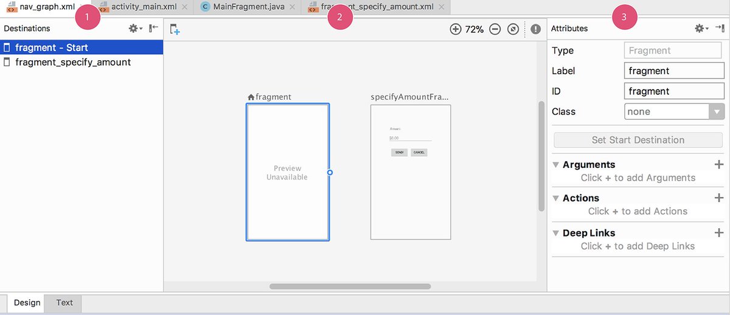Collapse the Actions section
This screenshot has width=730, height=315.
coord(555,198)
